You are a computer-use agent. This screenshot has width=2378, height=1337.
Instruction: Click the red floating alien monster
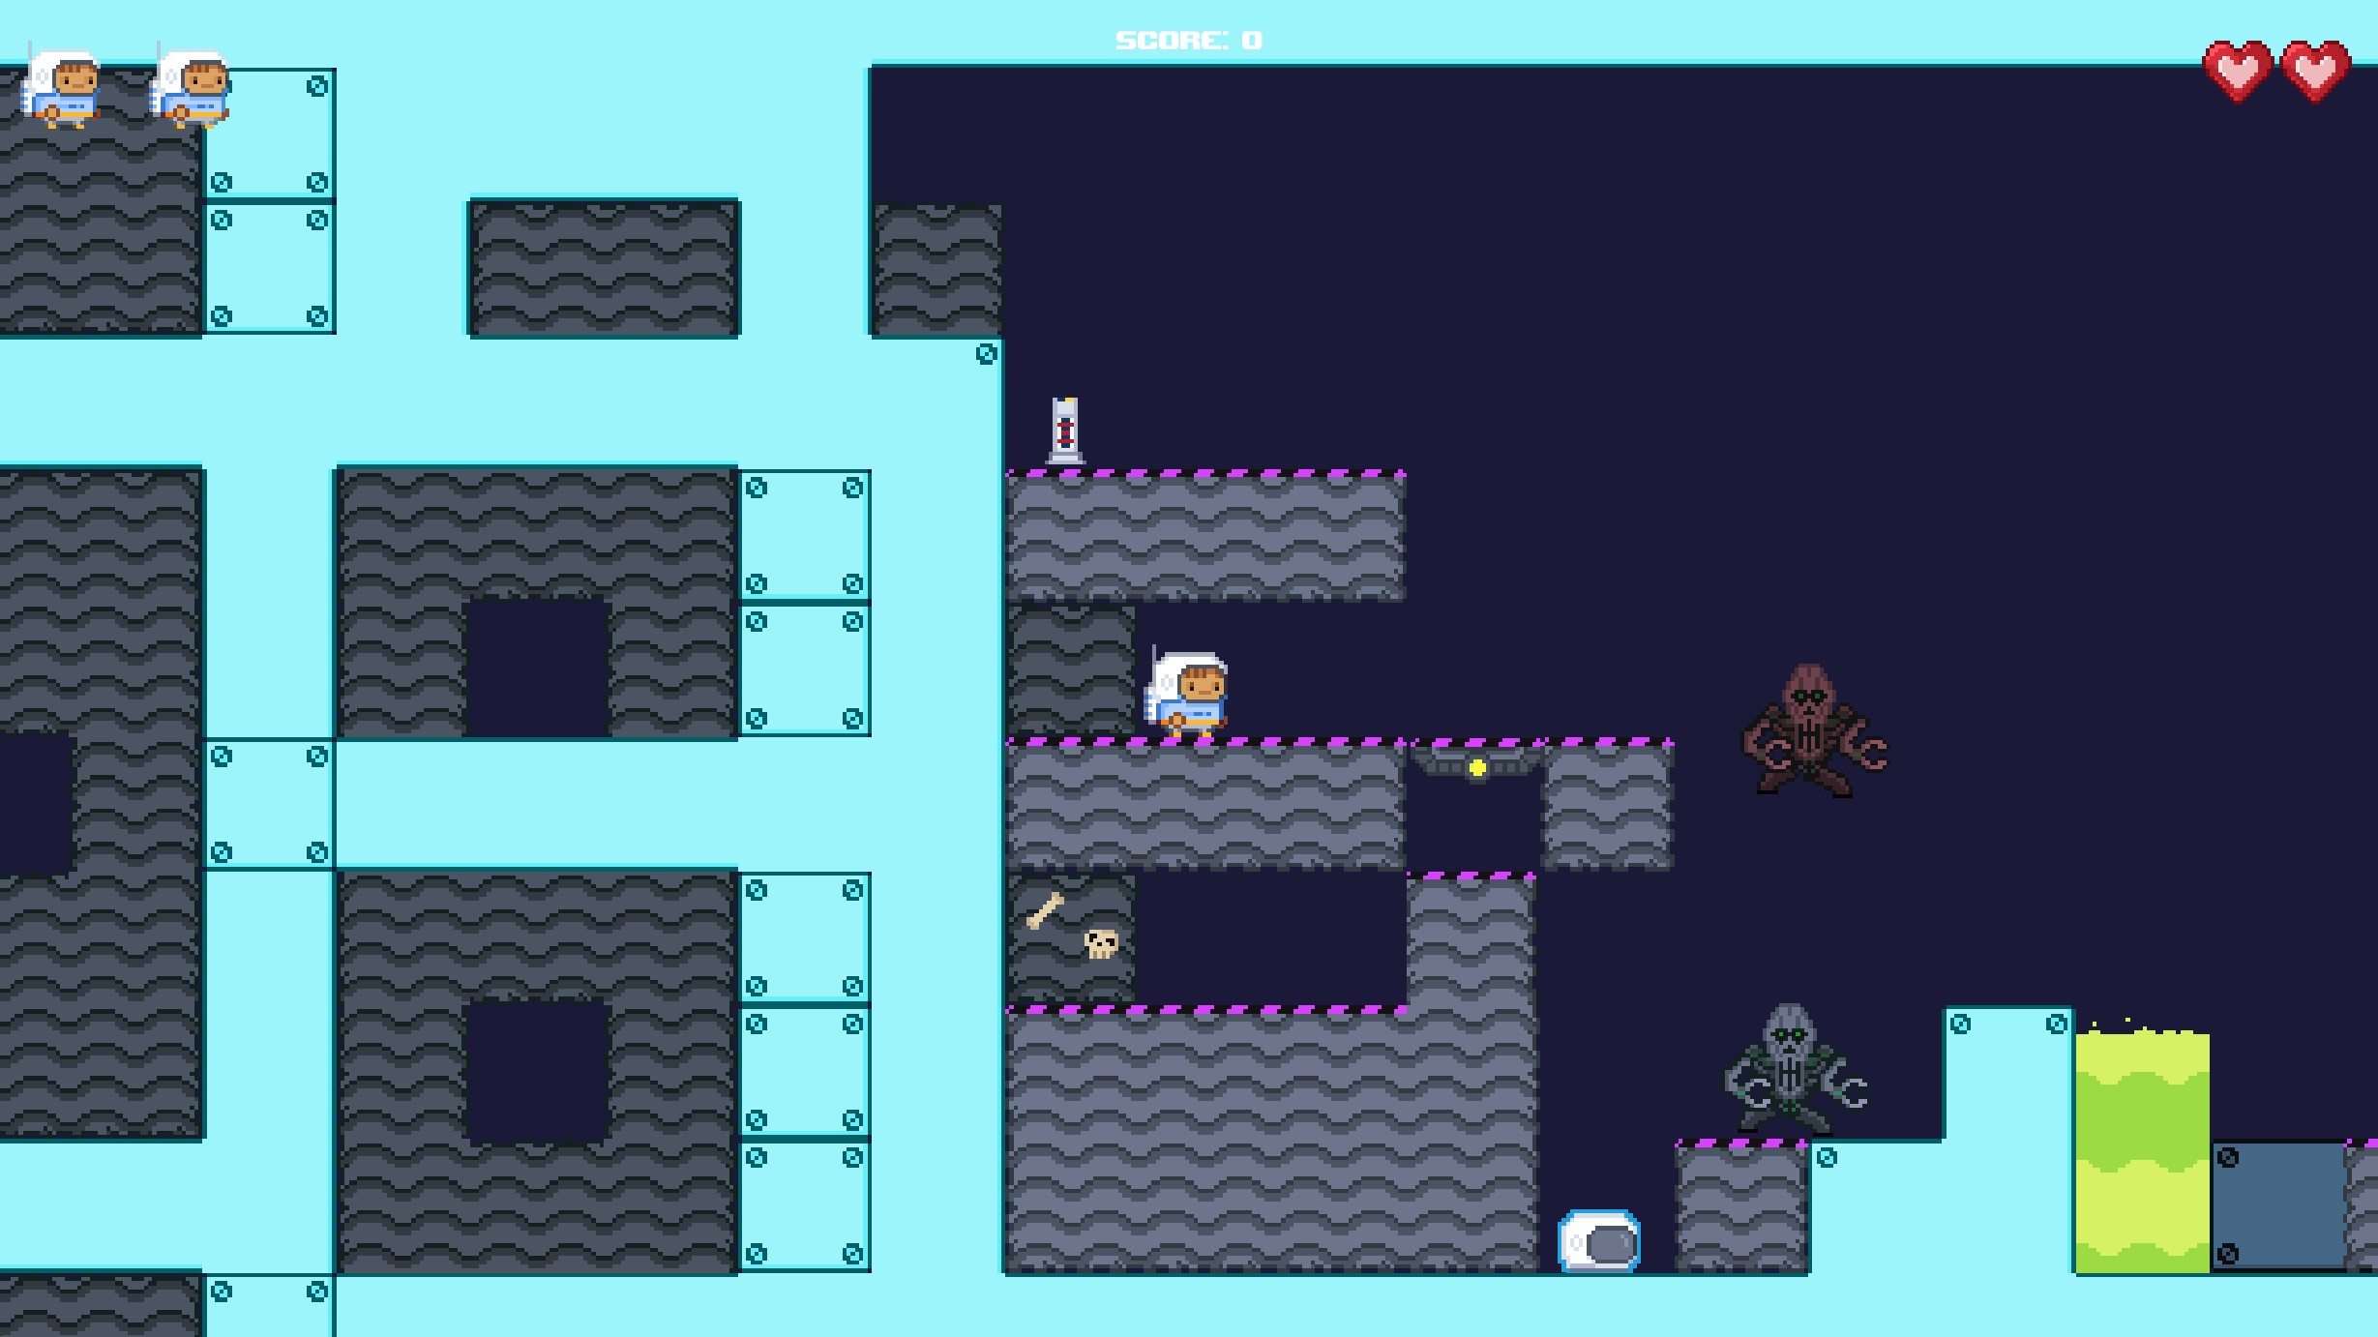tap(1811, 732)
